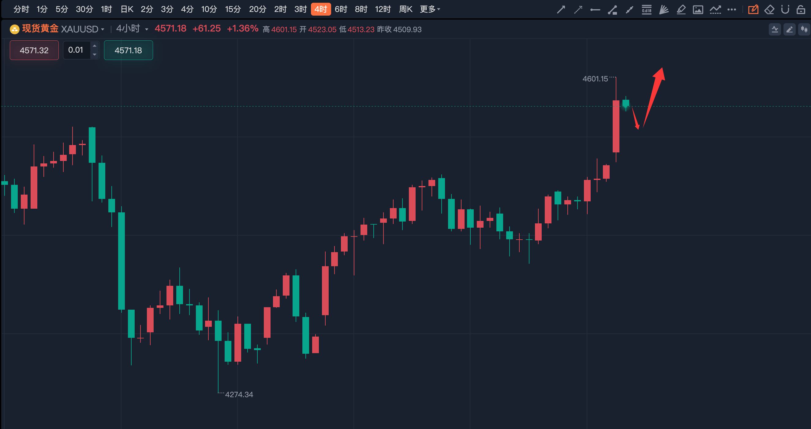
Task: Pick the highlighter marker tool
Action: coord(681,10)
